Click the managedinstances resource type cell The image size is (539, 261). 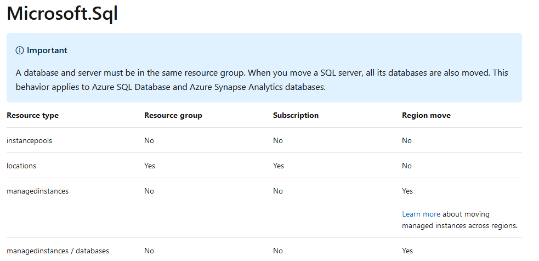click(37, 191)
